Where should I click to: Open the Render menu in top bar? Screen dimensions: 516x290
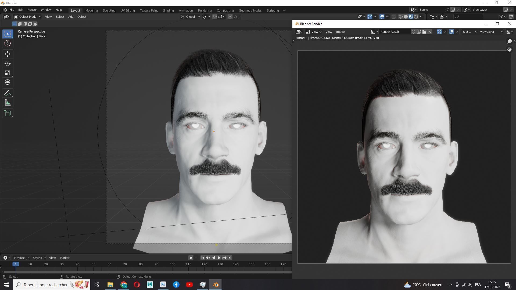click(32, 10)
